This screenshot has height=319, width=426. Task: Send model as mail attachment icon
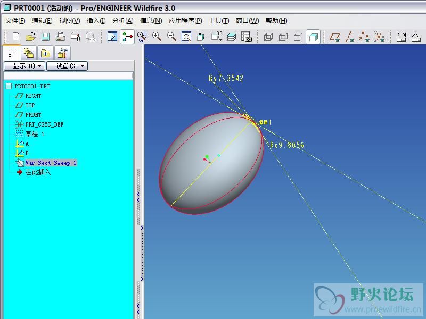[x=75, y=36]
